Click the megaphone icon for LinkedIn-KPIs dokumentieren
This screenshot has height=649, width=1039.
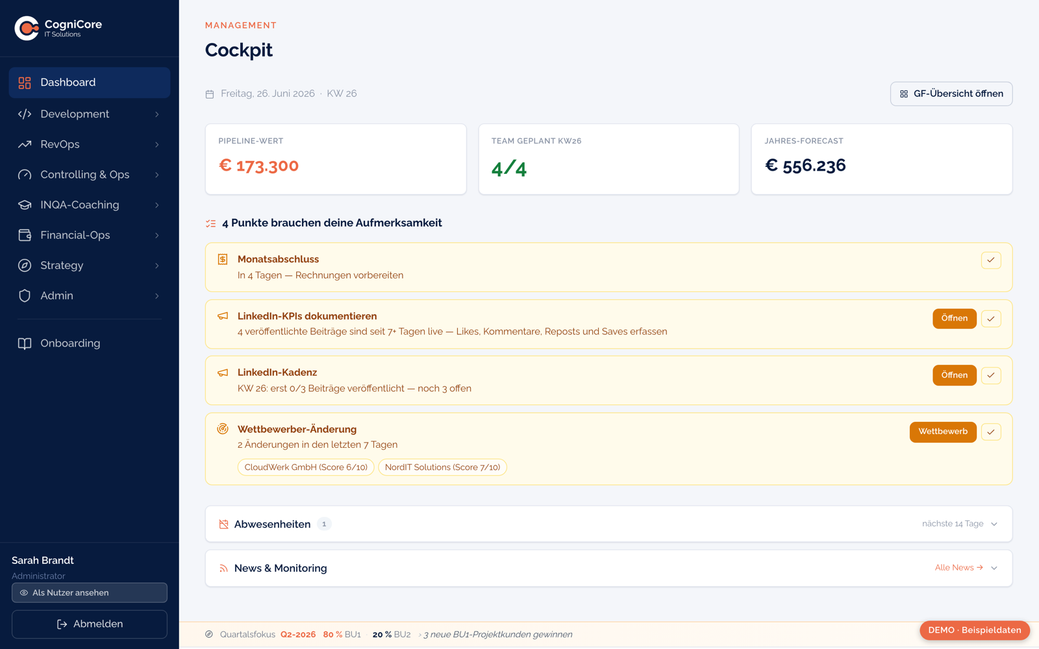tap(223, 316)
